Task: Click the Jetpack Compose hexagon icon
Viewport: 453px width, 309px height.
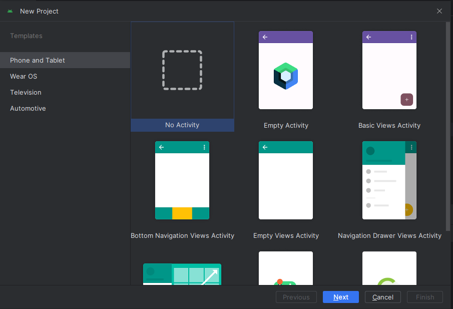Action: [x=286, y=76]
